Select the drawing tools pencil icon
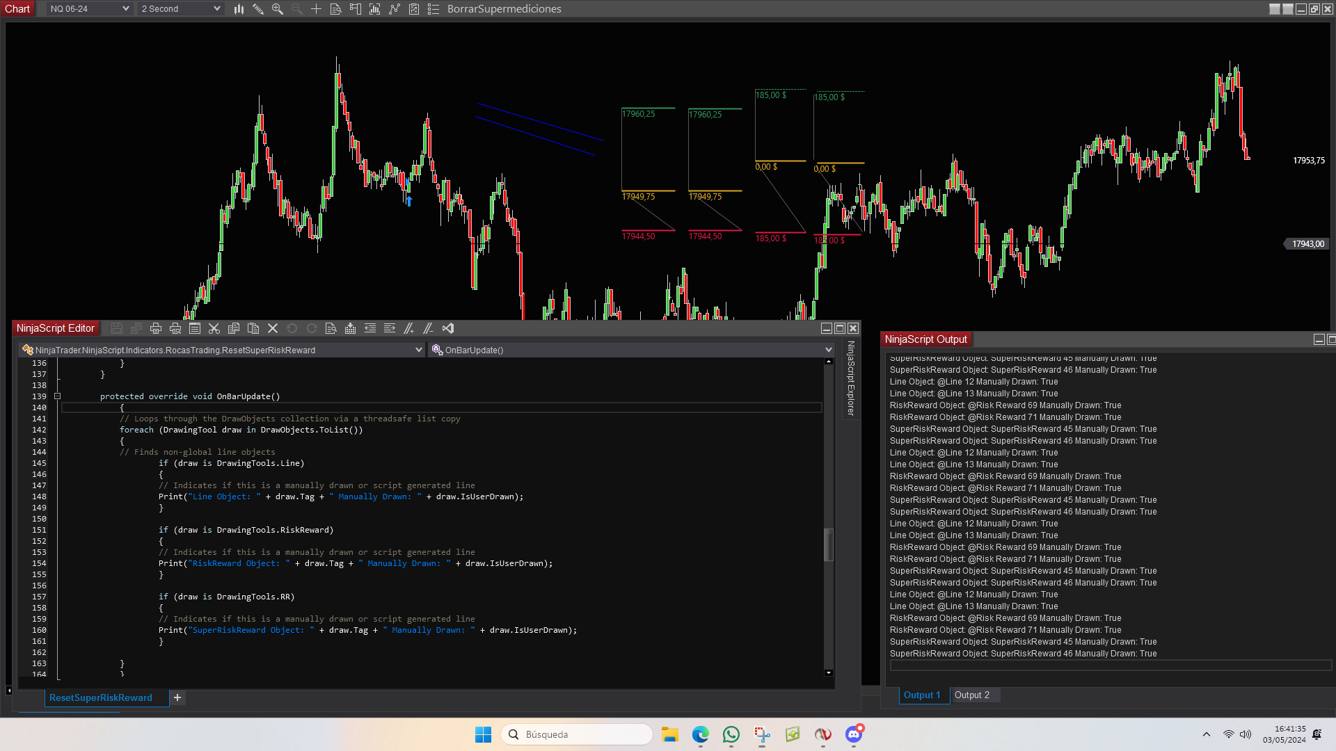This screenshot has width=1336, height=751. click(x=258, y=9)
